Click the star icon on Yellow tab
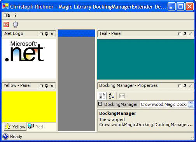 coord(7,126)
